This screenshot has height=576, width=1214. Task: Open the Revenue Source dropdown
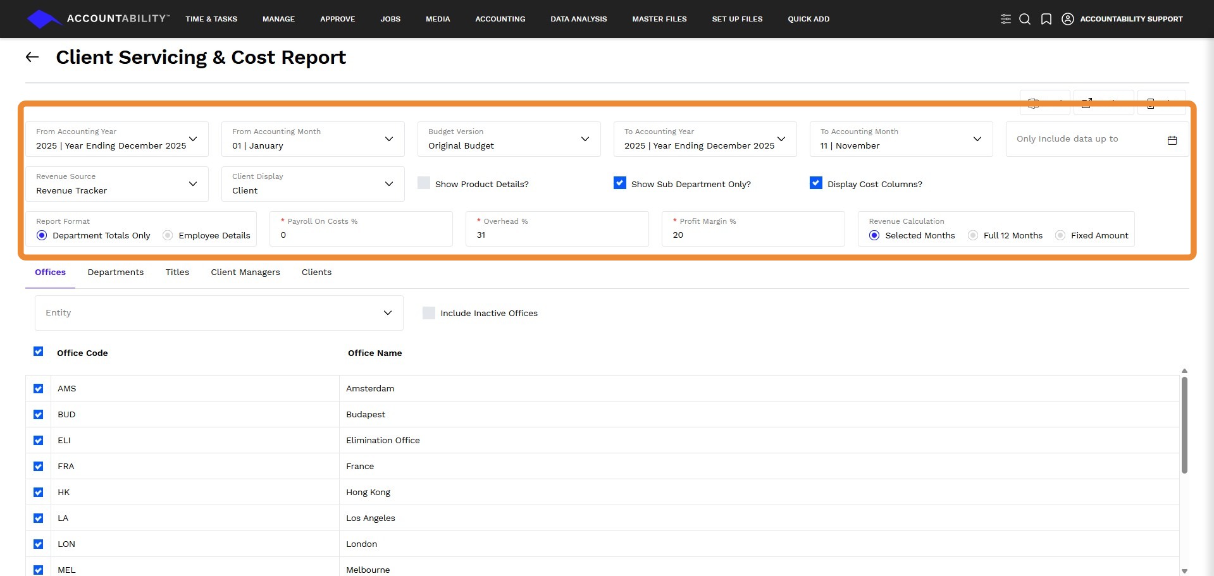click(x=193, y=184)
